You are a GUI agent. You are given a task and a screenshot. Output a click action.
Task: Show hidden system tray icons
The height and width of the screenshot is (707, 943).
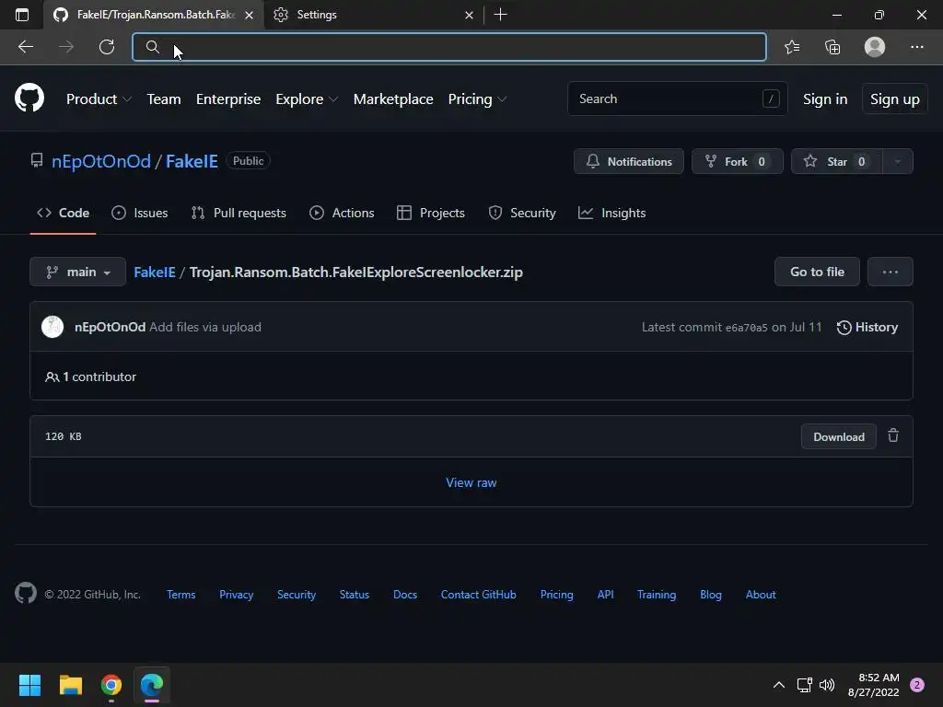[x=778, y=685]
